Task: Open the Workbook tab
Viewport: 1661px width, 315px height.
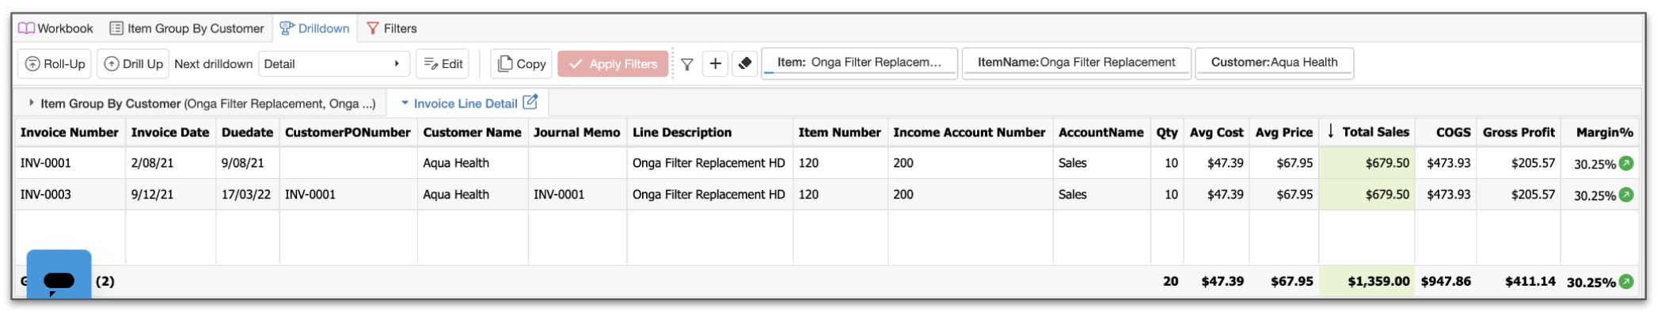Action: pos(55,28)
